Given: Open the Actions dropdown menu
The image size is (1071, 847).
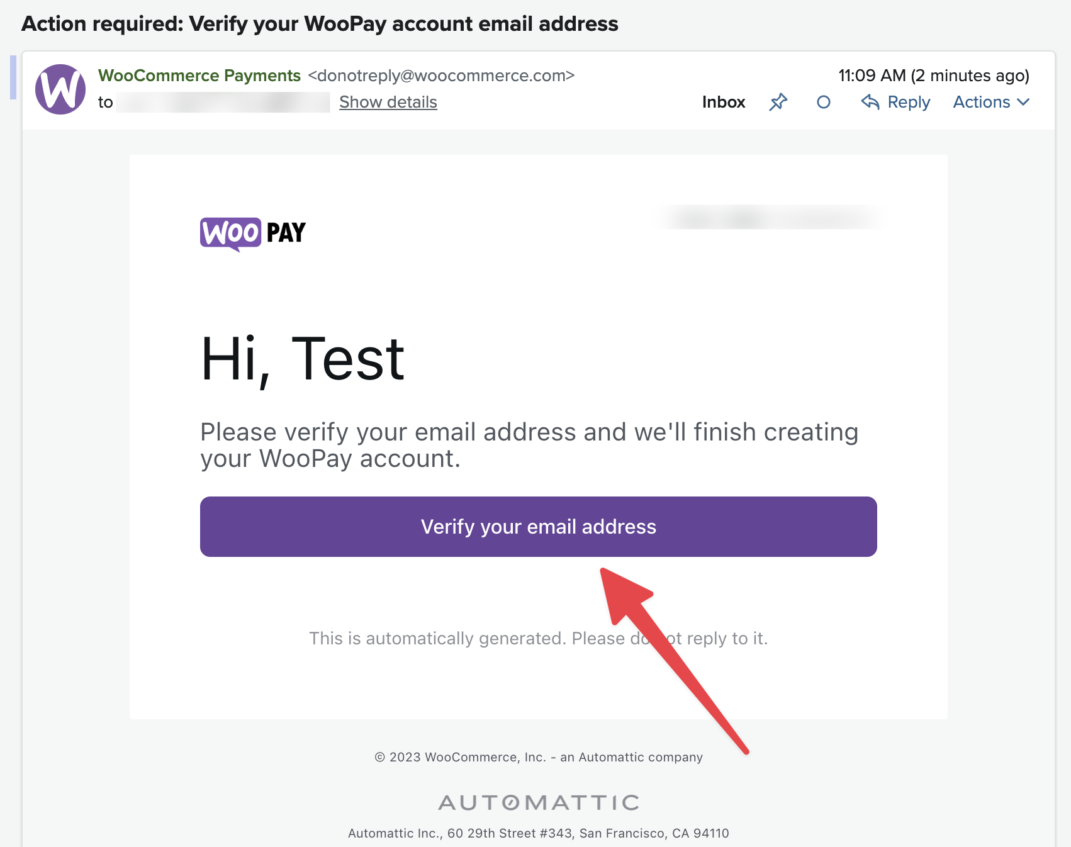Looking at the screenshot, I should point(982,102).
